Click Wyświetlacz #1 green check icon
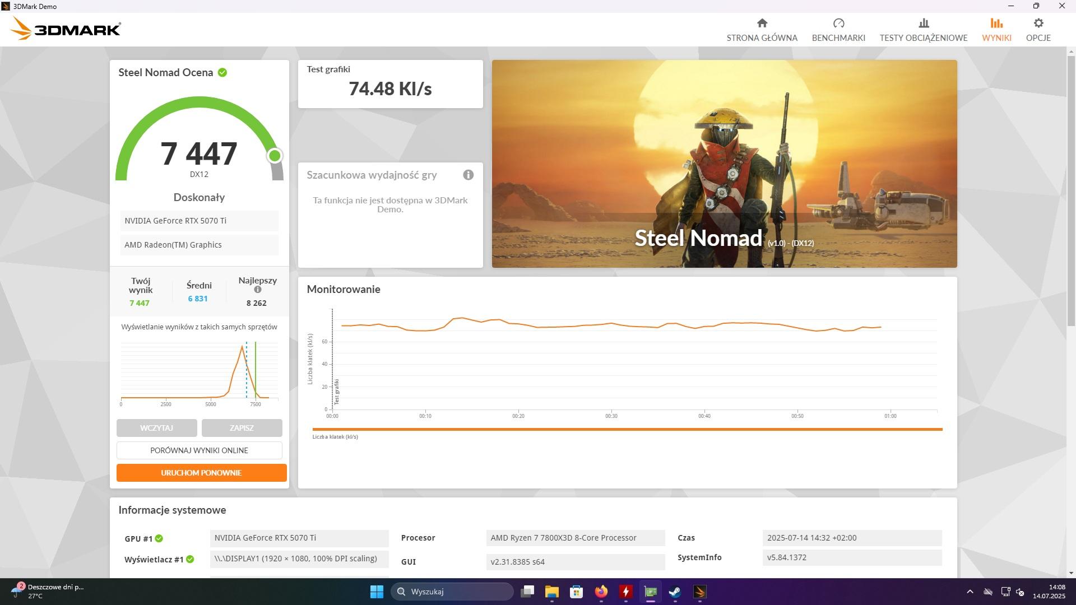The width and height of the screenshot is (1076, 605). point(190,559)
